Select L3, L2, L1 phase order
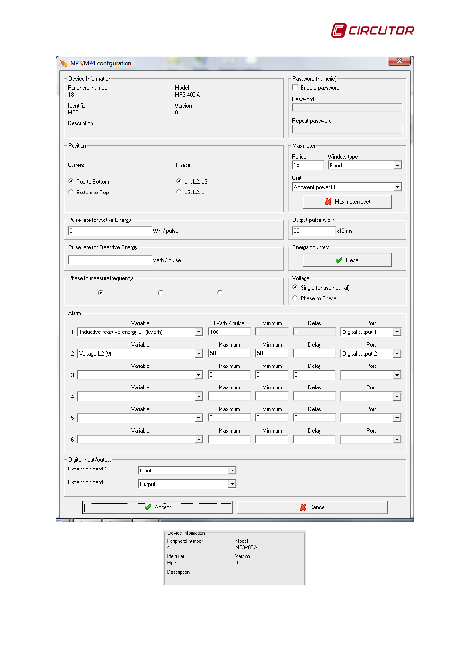469x663 pixels. (179, 192)
